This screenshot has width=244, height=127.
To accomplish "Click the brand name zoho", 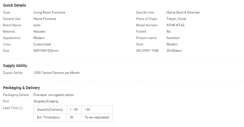I will 37,25.
